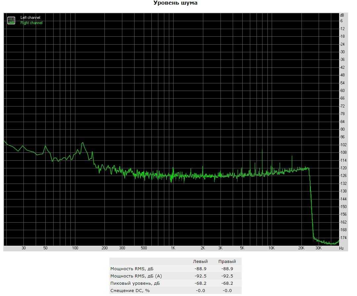Click the dB unit label on vertical axis
Viewport: 357px width, 296px height.
click(342, 15)
